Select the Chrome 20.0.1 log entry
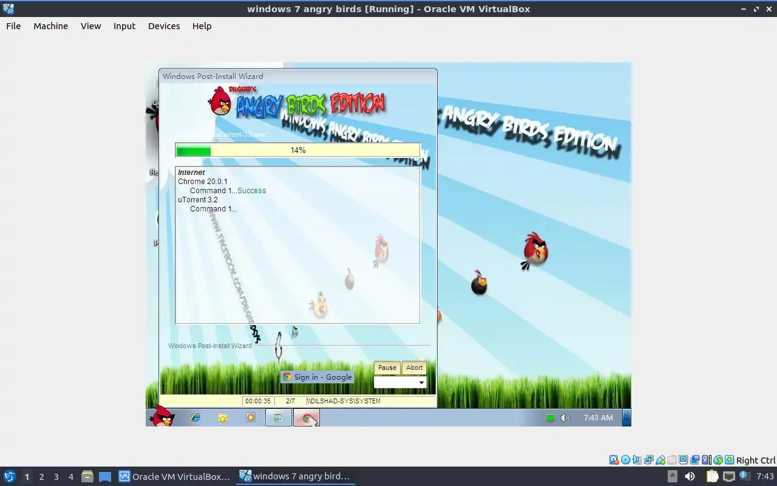Viewport: 777px width, 486px height. [203, 182]
